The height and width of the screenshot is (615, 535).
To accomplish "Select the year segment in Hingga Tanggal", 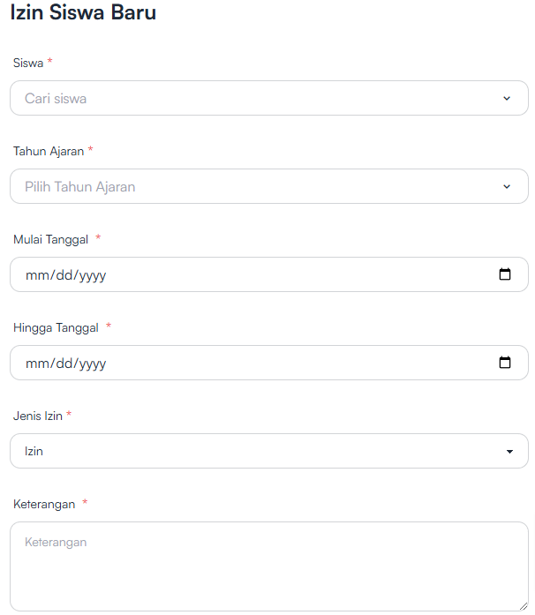I will (93, 364).
